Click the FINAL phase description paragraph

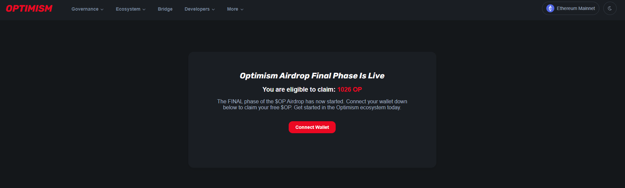point(312,104)
